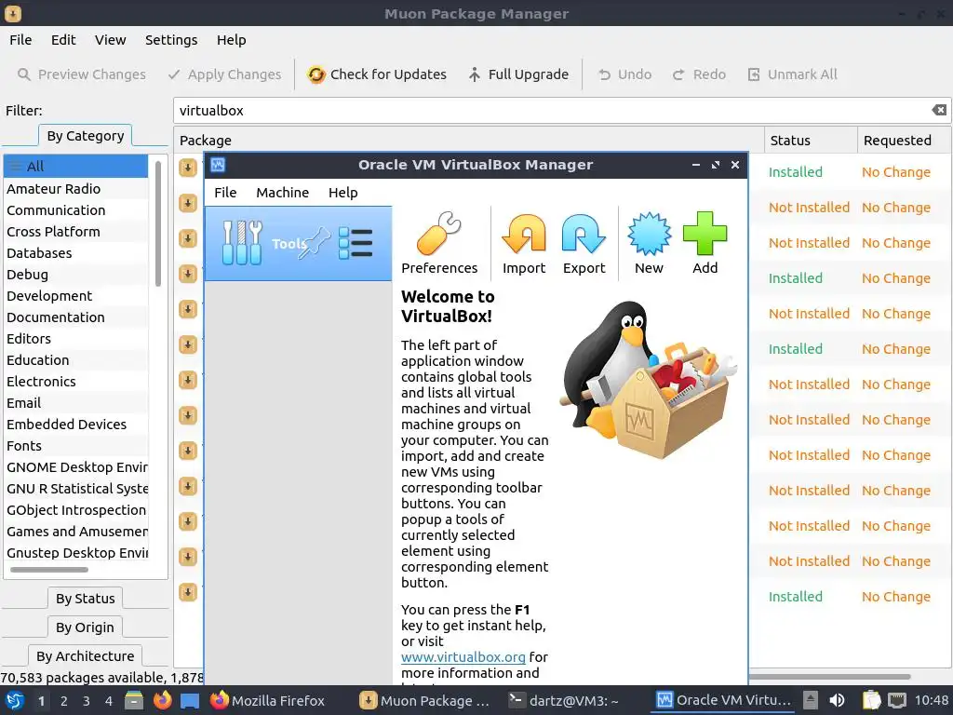Expand the By Status filter section
This screenshot has width=953, height=715.
85,599
